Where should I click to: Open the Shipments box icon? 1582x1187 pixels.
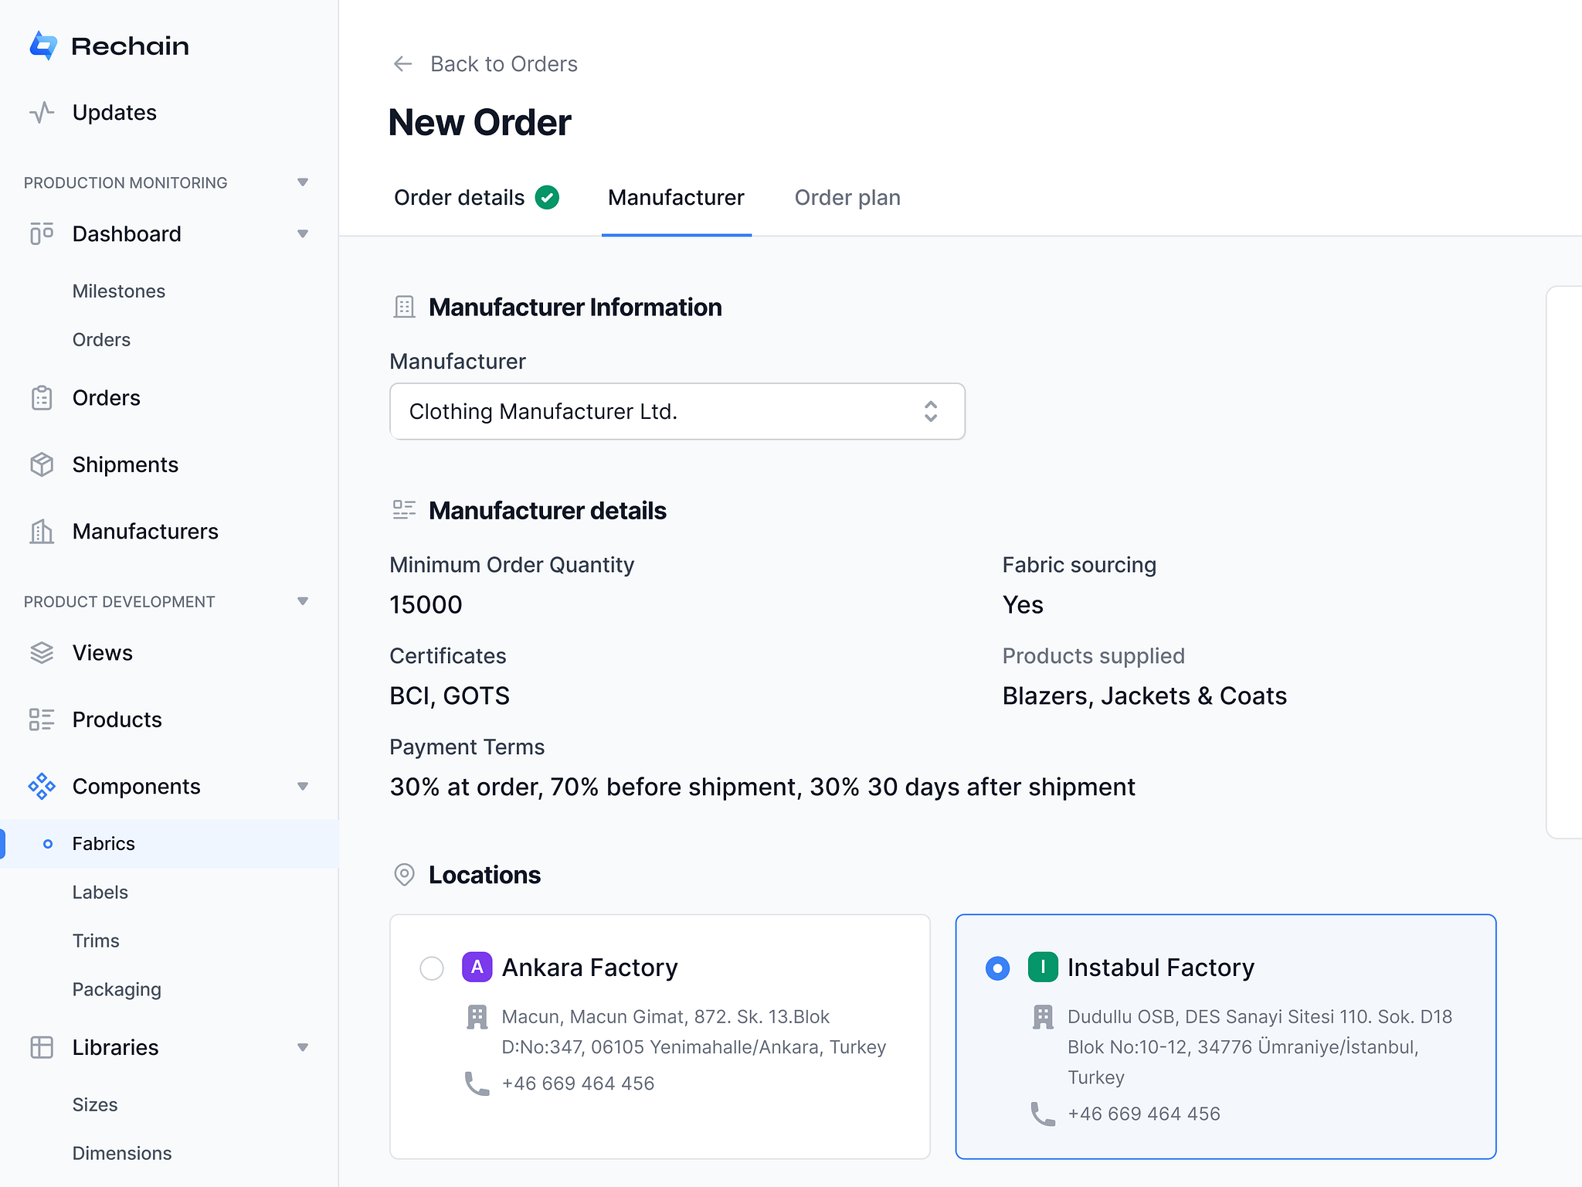click(x=42, y=464)
